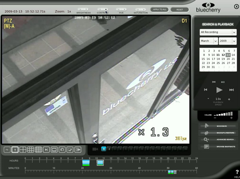Select March 20 in the calendar

(x=228, y=59)
